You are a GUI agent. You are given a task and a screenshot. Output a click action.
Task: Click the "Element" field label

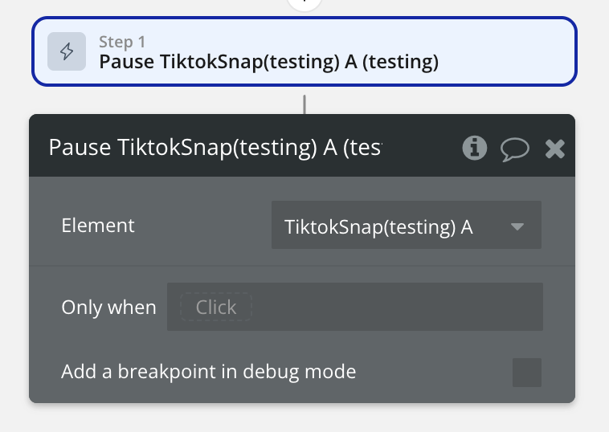coord(98,226)
